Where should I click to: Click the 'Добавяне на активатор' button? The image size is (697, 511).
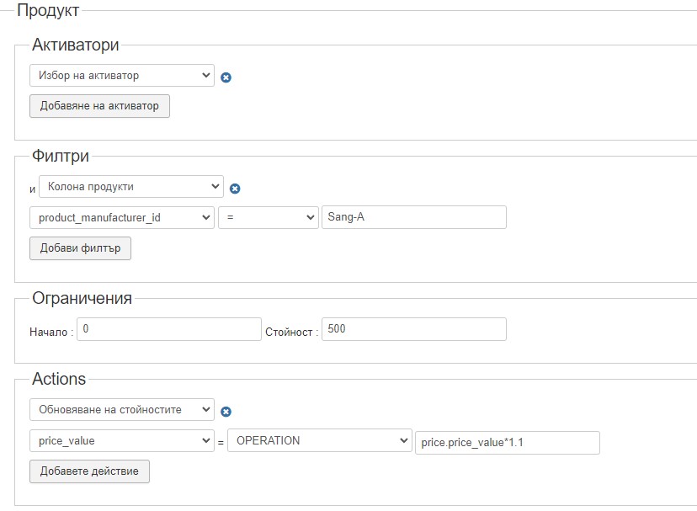(99, 106)
